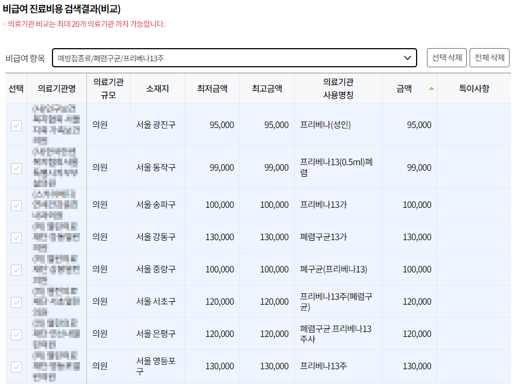
Task: Expand the vaccine selection combo box chevron
Action: 407,57
